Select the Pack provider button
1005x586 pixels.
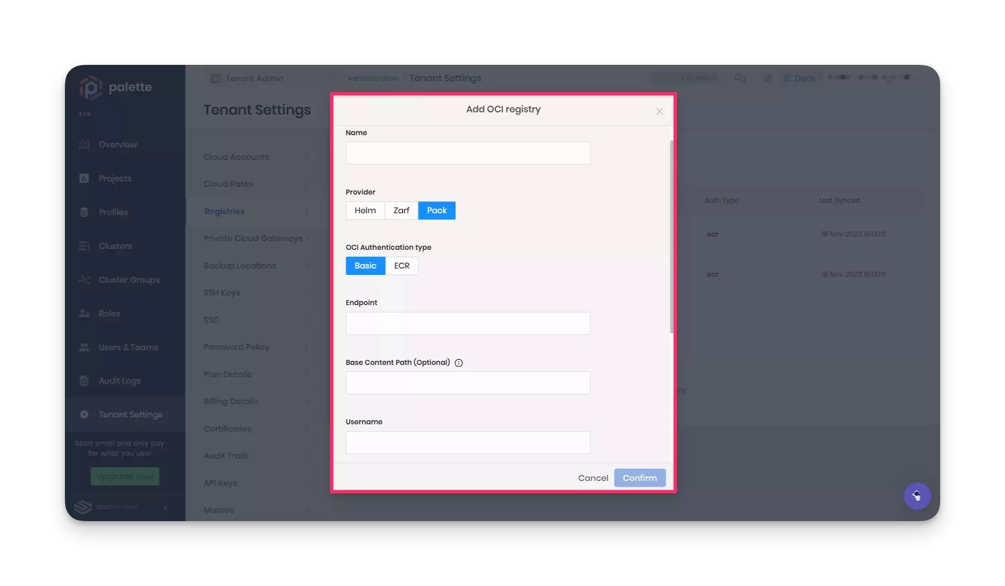coord(437,210)
